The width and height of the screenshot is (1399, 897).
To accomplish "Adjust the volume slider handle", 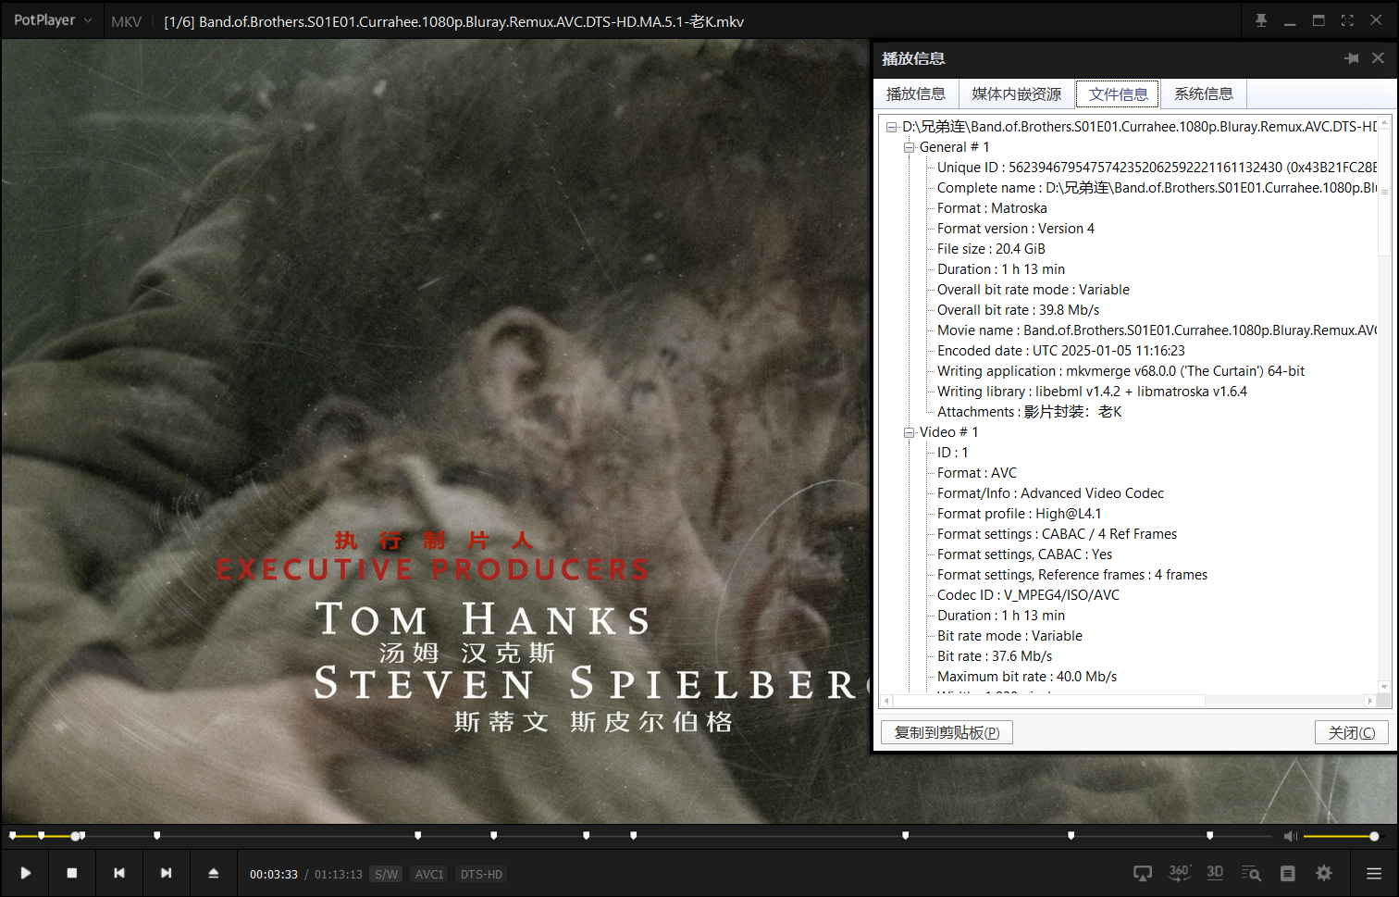I will 1374,836.
